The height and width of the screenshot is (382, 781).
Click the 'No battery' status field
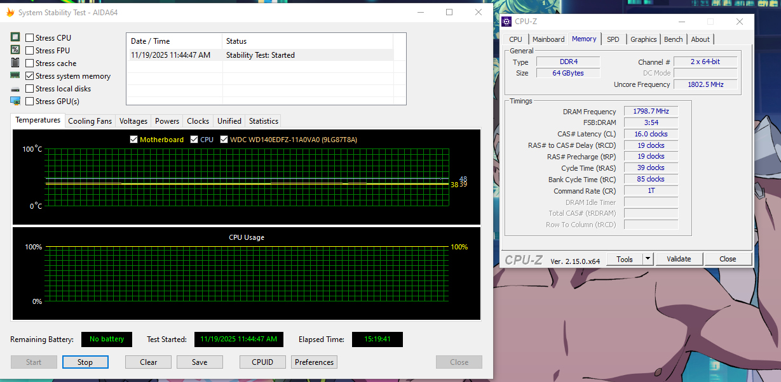(x=107, y=339)
